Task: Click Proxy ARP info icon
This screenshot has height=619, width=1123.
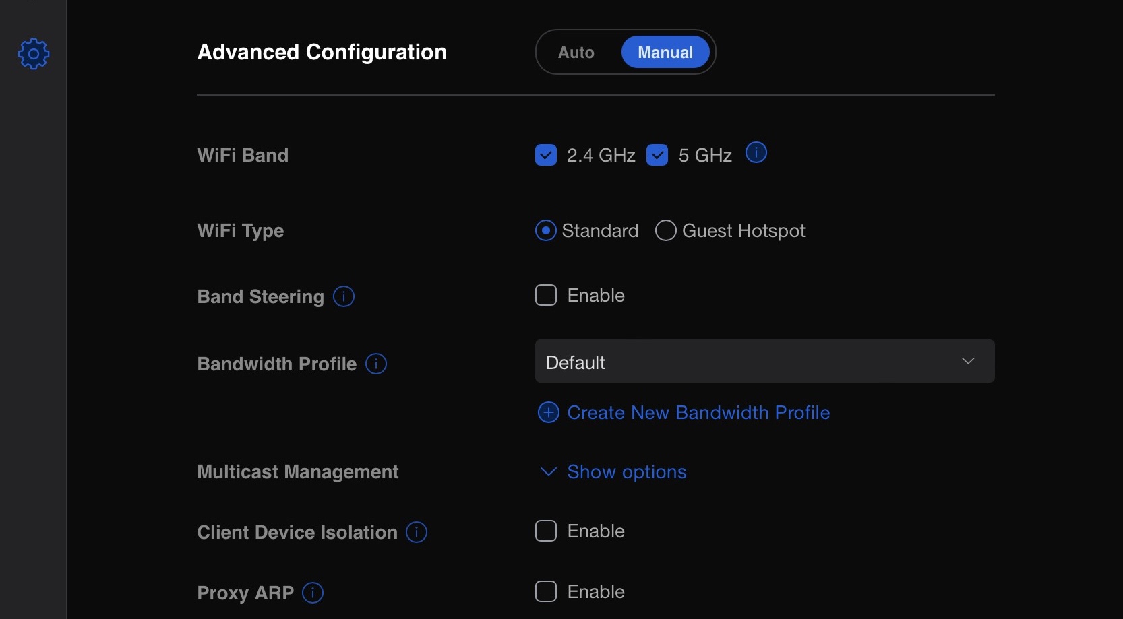Action: [313, 593]
